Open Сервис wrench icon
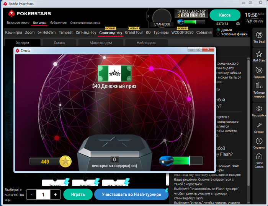The image size is (268, 206). pos(259,125)
